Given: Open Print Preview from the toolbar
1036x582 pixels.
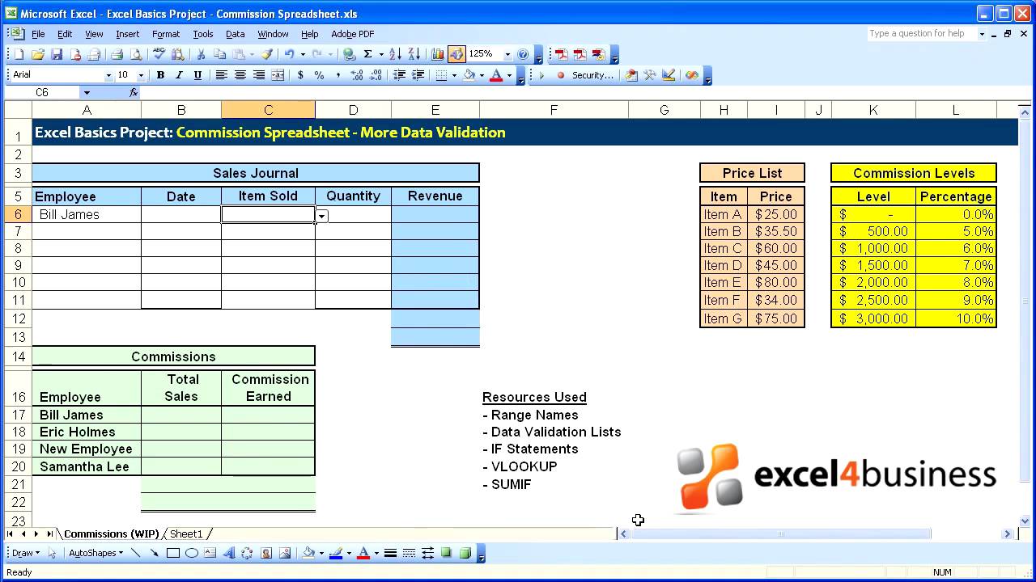Looking at the screenshot, I should pyautogui.click(x=135, y=54).
